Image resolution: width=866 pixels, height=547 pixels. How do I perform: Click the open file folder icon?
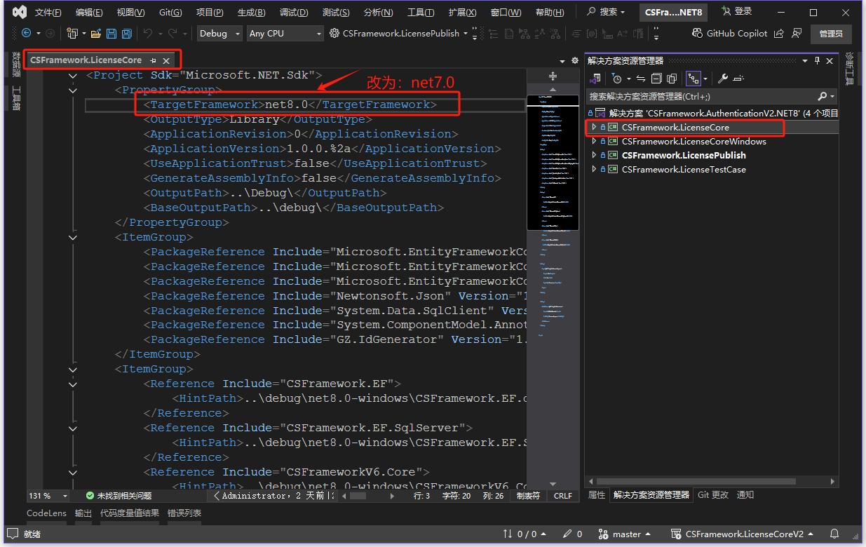(95, 33)
